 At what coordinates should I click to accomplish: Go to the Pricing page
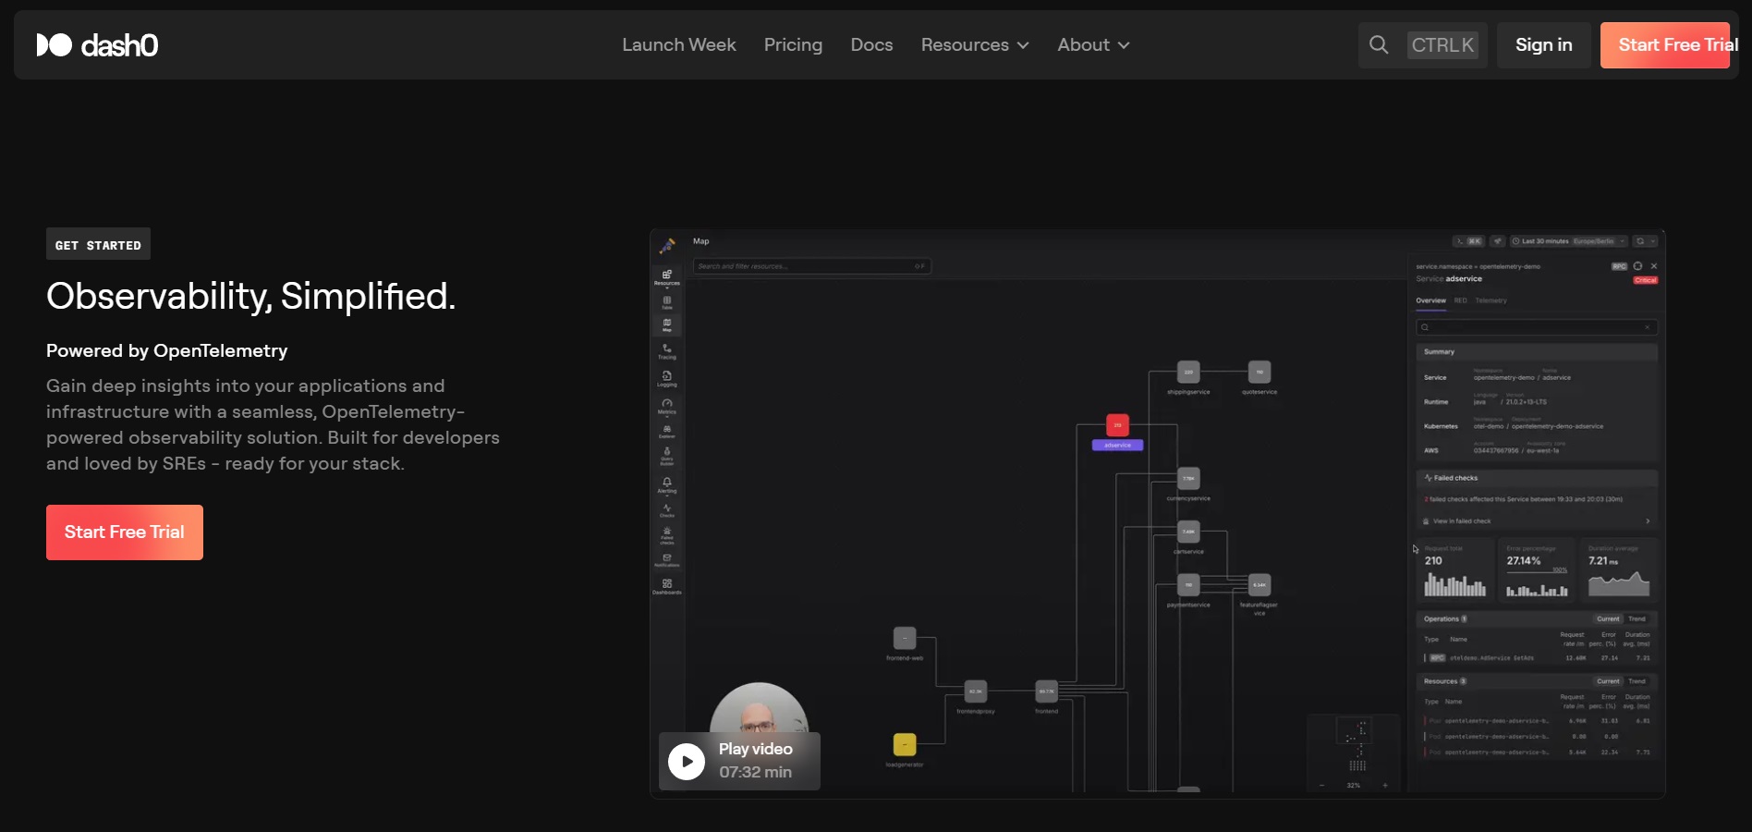click(793, 44)
